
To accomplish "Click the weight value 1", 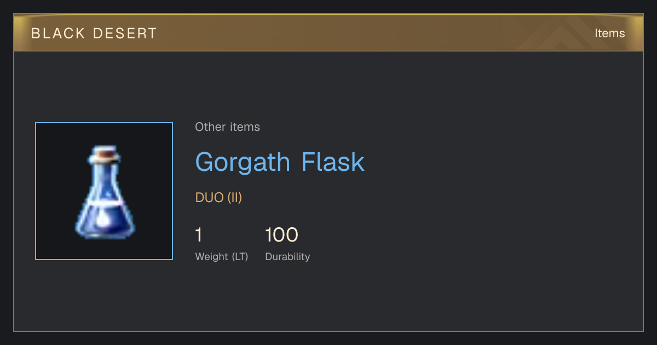I will click(199, 235).
